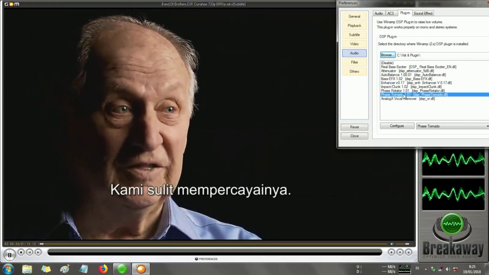Stop playback with the square stop button
The image size is (489, 275).
coord(21,252)
